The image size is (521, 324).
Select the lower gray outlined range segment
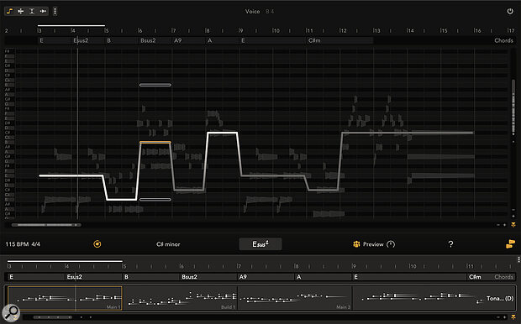155,200
